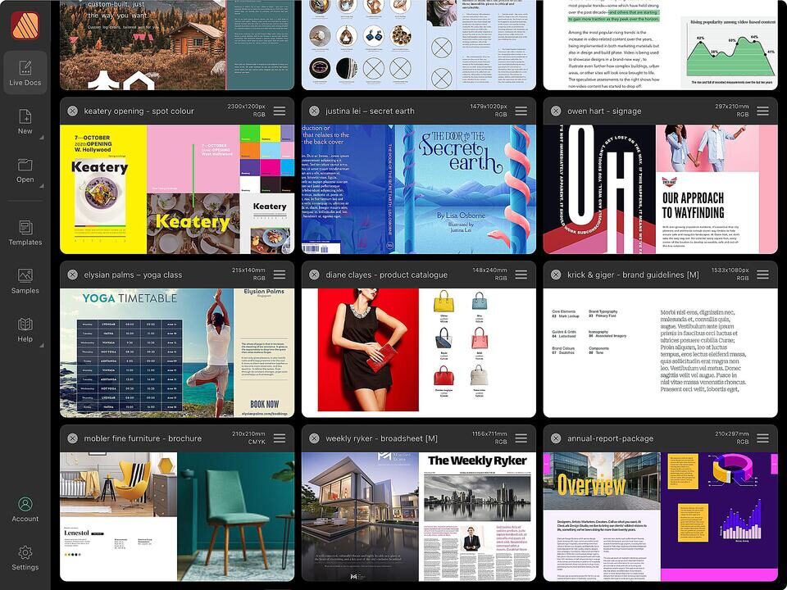Click the Open folder icon

25,169
